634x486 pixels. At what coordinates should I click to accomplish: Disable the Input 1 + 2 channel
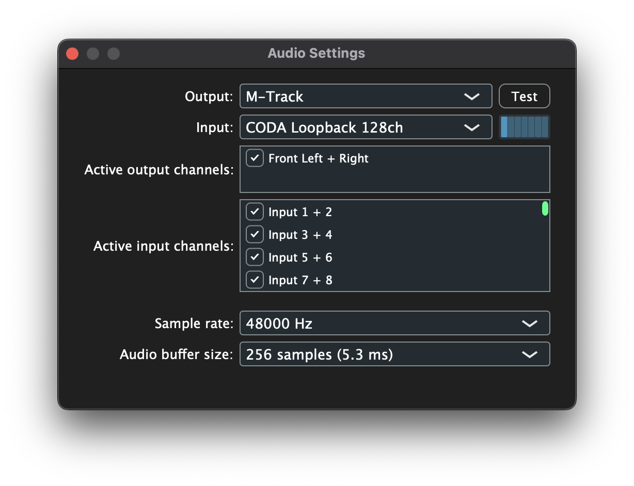[255, 212]
